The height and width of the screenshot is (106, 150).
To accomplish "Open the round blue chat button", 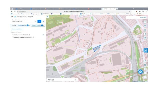I will (140, 72).
